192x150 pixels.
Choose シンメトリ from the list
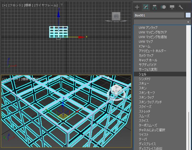coord(144,79)
